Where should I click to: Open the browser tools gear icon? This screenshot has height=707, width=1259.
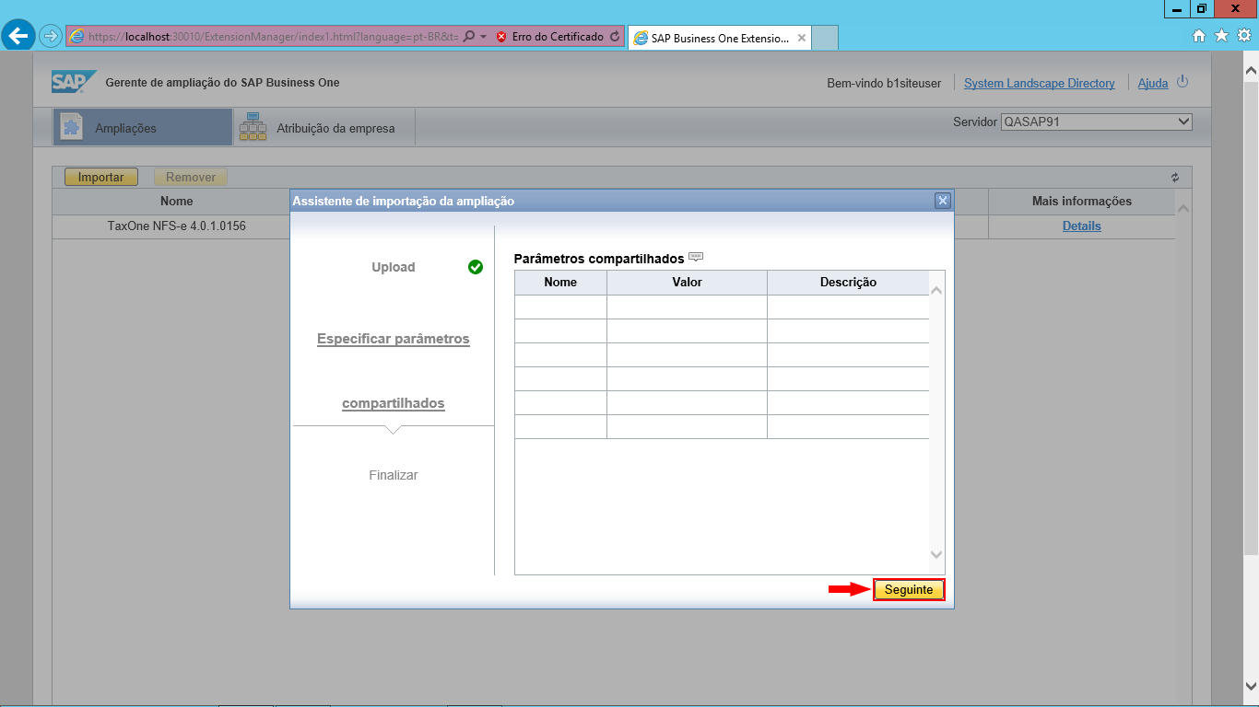(x=1243, y=36)
